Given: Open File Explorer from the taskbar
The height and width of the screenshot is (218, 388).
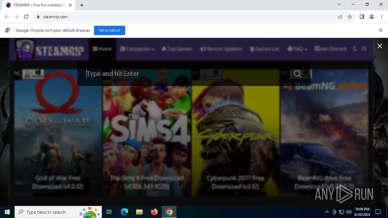Looking at the screenshot, I should coord(139,212).
